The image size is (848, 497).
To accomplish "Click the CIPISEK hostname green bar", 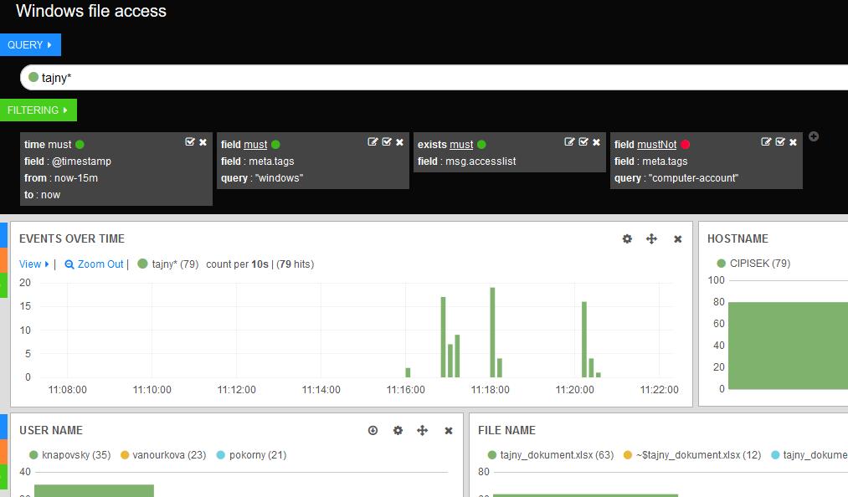I will pyautogui.click(x=788, y=345).
